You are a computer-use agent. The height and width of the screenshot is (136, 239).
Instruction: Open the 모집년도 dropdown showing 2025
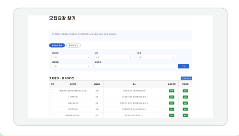point(71,57)
